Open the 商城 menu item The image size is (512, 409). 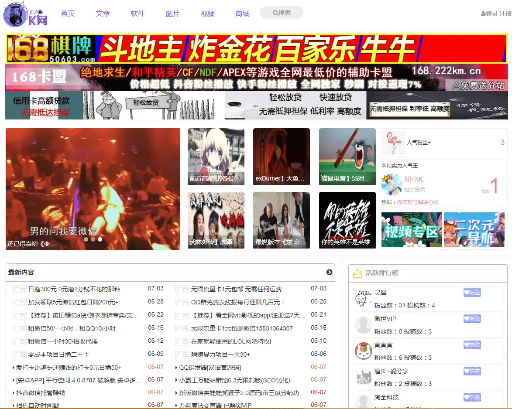(x=242, y=14)
